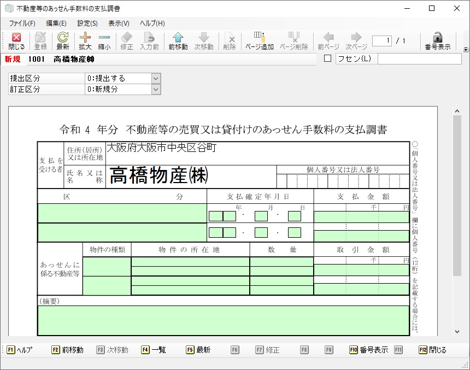470x370 pixels.
Task: Toggle the フセン checkbox
Action: pos(328,58)
